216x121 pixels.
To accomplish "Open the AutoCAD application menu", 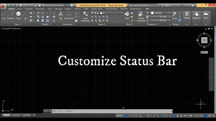I will [3, 6].
